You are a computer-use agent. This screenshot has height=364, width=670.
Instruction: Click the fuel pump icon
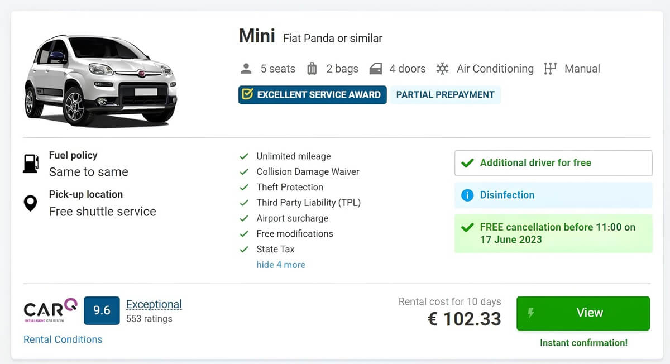click(x=31, y=163)
